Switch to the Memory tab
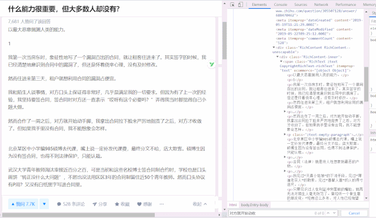Viewport: 376px width, 218px height. 369,5
